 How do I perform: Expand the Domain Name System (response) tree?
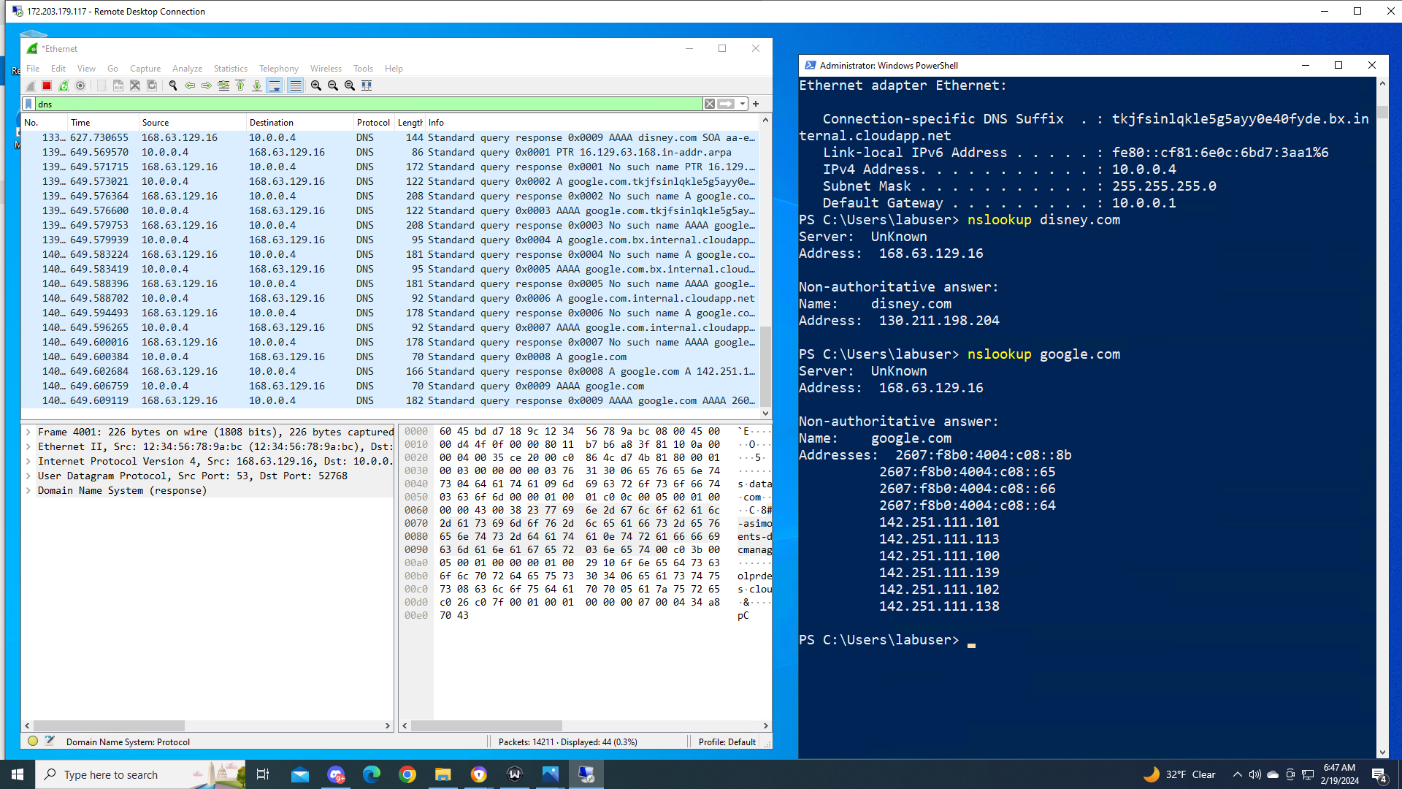[28, 490]
